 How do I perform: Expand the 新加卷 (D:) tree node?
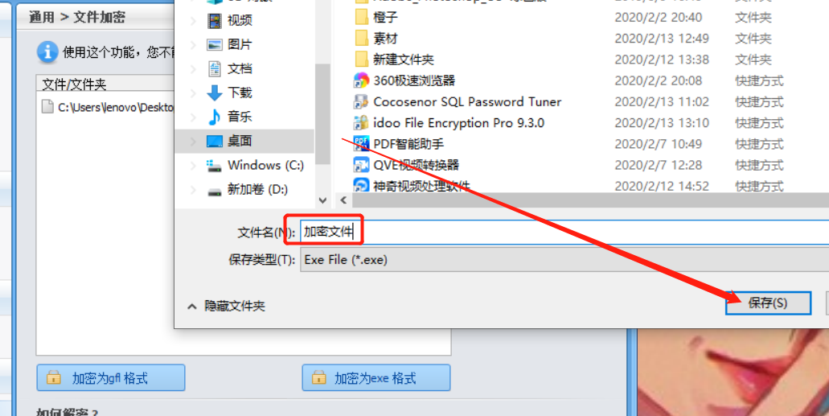[x=193, y=189]
